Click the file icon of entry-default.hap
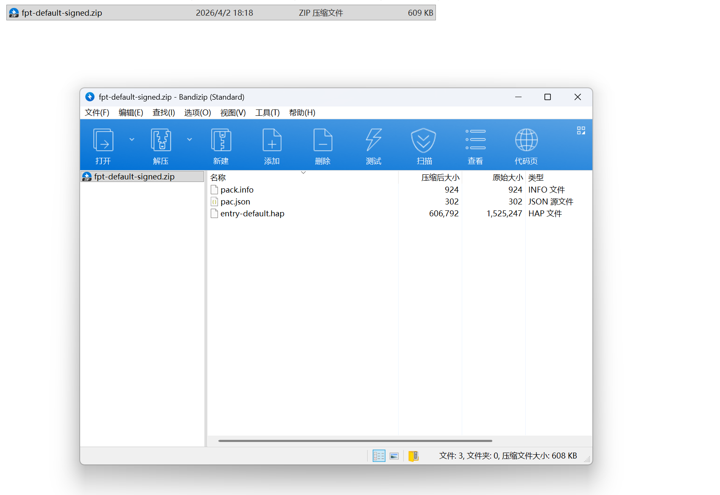This screenshot has width=720, height=495. pyautogui.click(x=215, y=213)
